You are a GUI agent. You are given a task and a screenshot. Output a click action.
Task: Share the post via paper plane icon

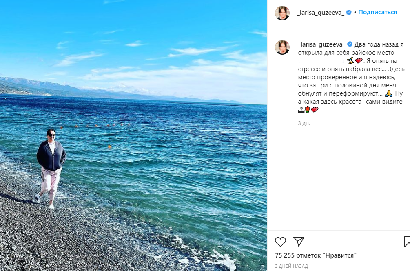(299, 242)
